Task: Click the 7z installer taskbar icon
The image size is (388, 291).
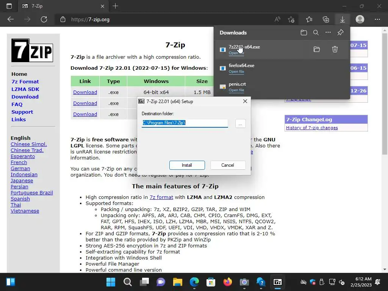Action: coord(278,282)
